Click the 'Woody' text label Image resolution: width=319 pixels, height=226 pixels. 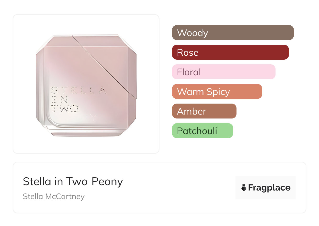pos(192,33)
